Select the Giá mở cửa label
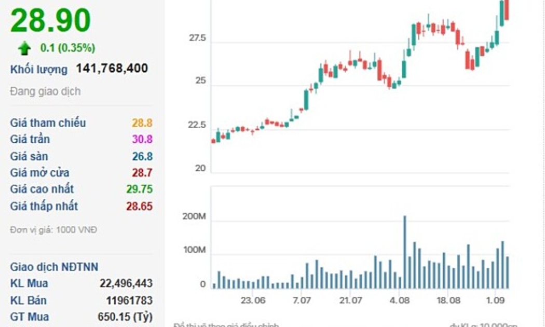This screenshot has height=327, width=545. click(x=39, y=173)
